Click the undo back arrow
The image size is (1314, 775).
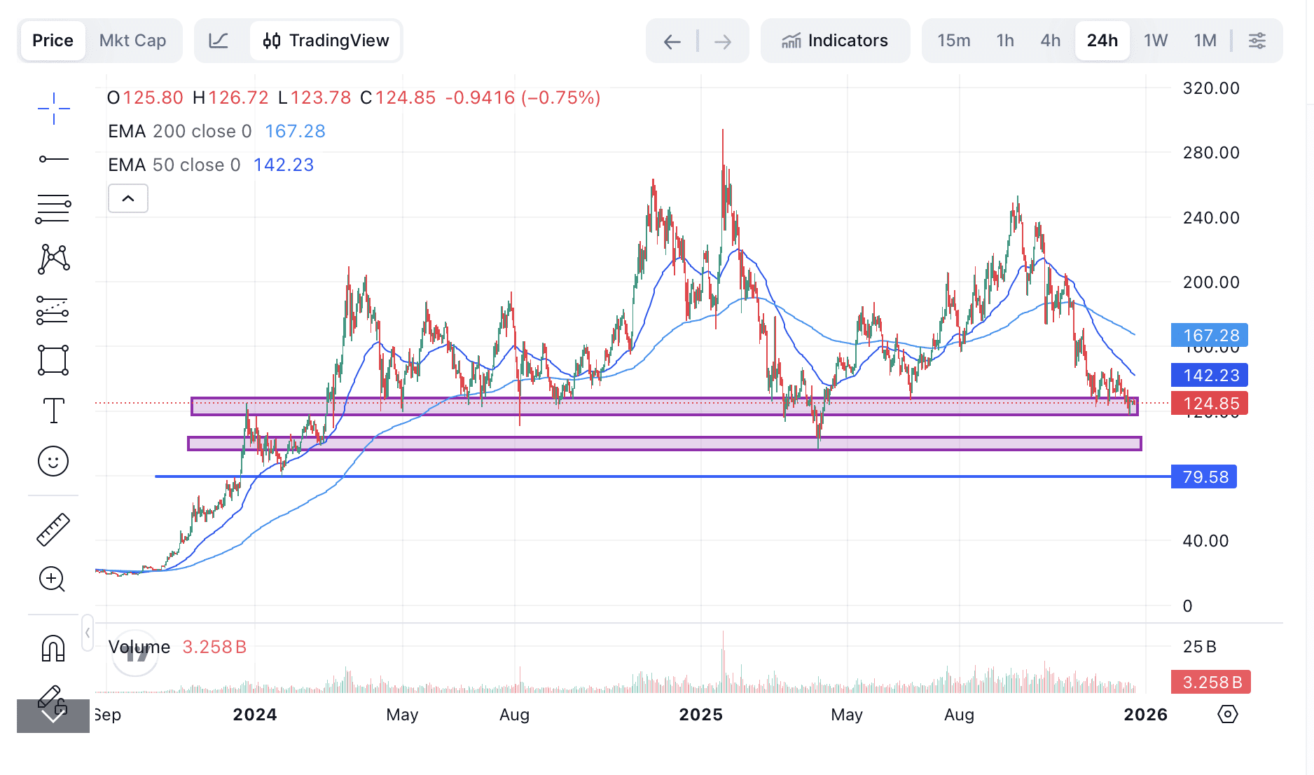[x=672, y=42]
